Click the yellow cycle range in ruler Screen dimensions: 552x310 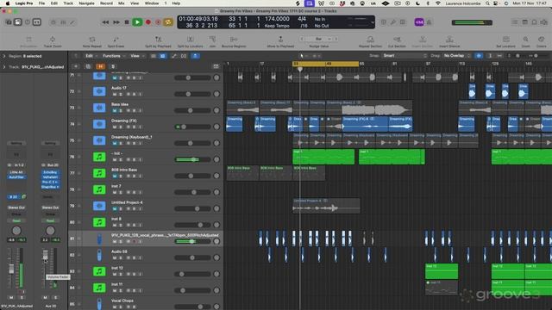(326, 64)
